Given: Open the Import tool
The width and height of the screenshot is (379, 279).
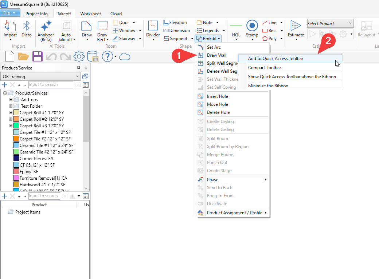Looking at the screenshot, I should pos(10,30).
